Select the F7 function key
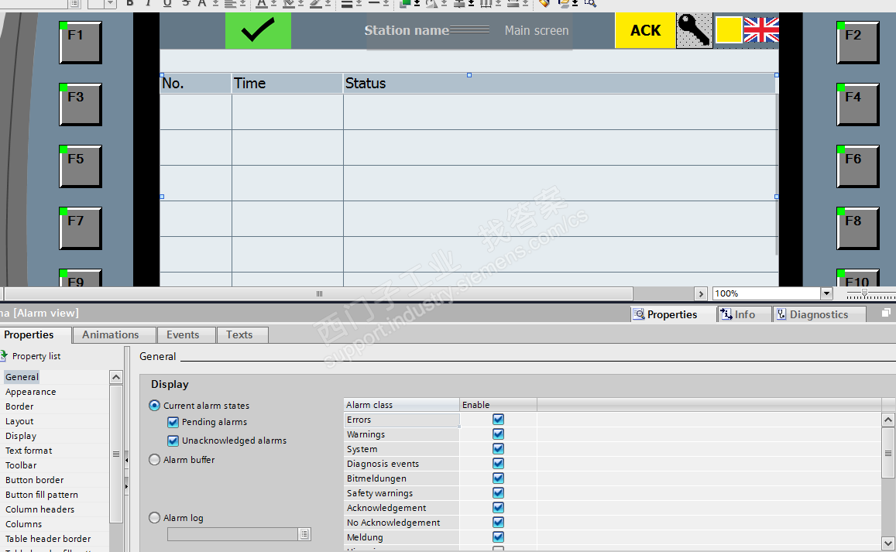 (x=81, y=228)
